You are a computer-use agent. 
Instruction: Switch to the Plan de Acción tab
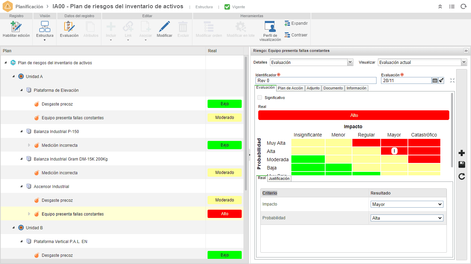(290, 88)
